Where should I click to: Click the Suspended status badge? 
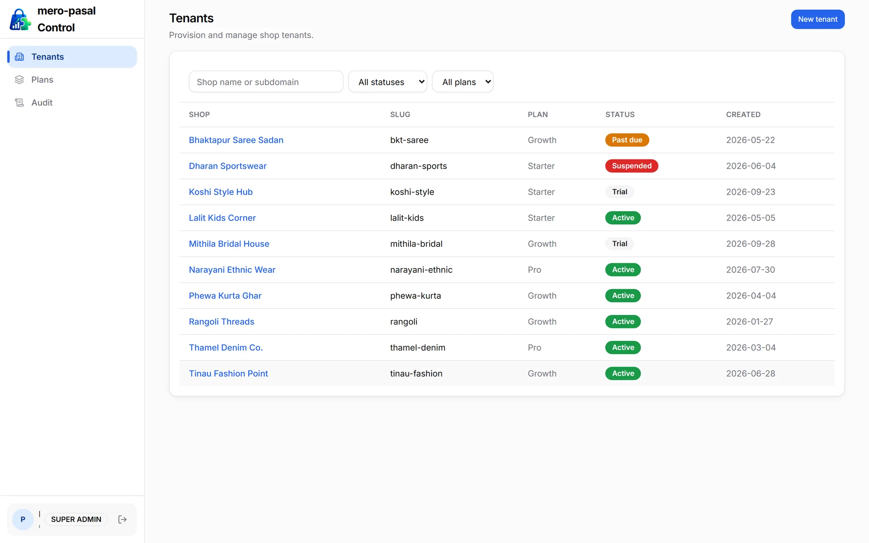[x=632, y=166]
